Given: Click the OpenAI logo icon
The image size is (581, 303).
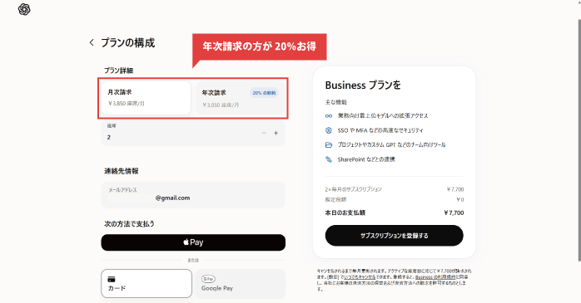Looking at the screenshot, I should pyautogui.click(x=24, y=10).
